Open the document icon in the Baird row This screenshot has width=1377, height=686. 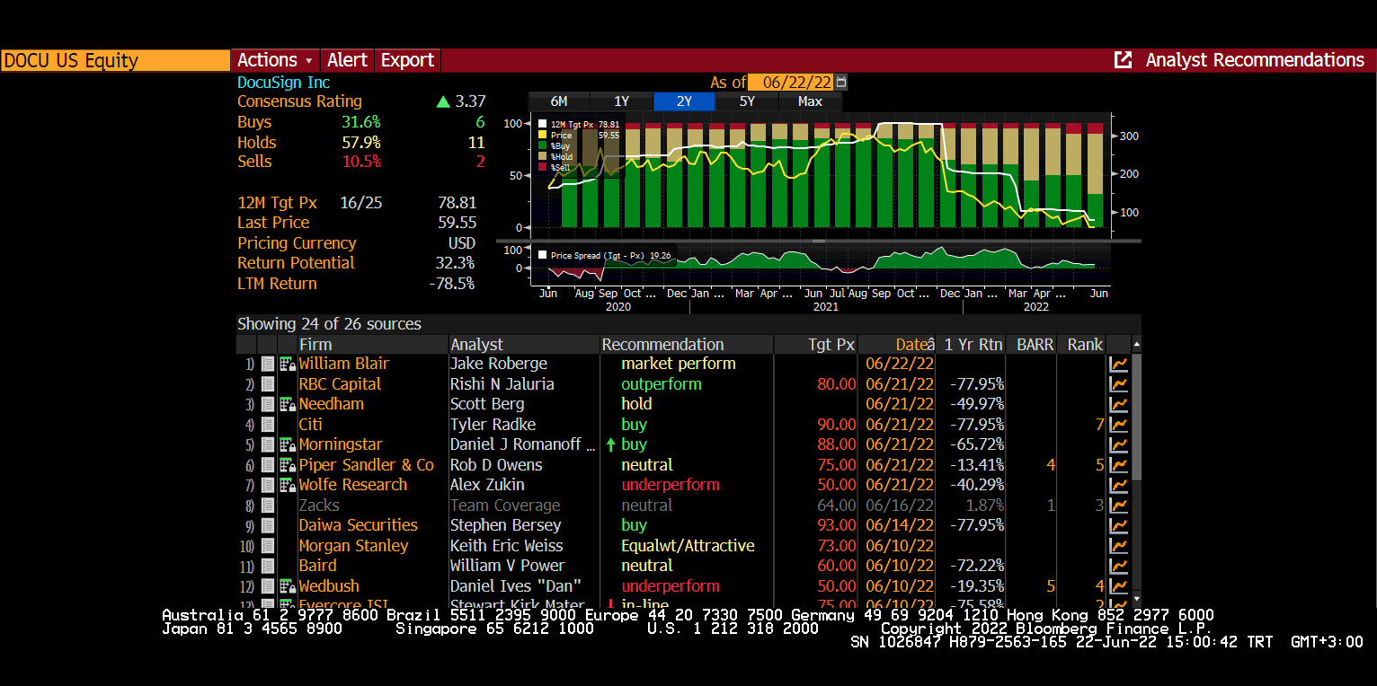coord(268,566)
